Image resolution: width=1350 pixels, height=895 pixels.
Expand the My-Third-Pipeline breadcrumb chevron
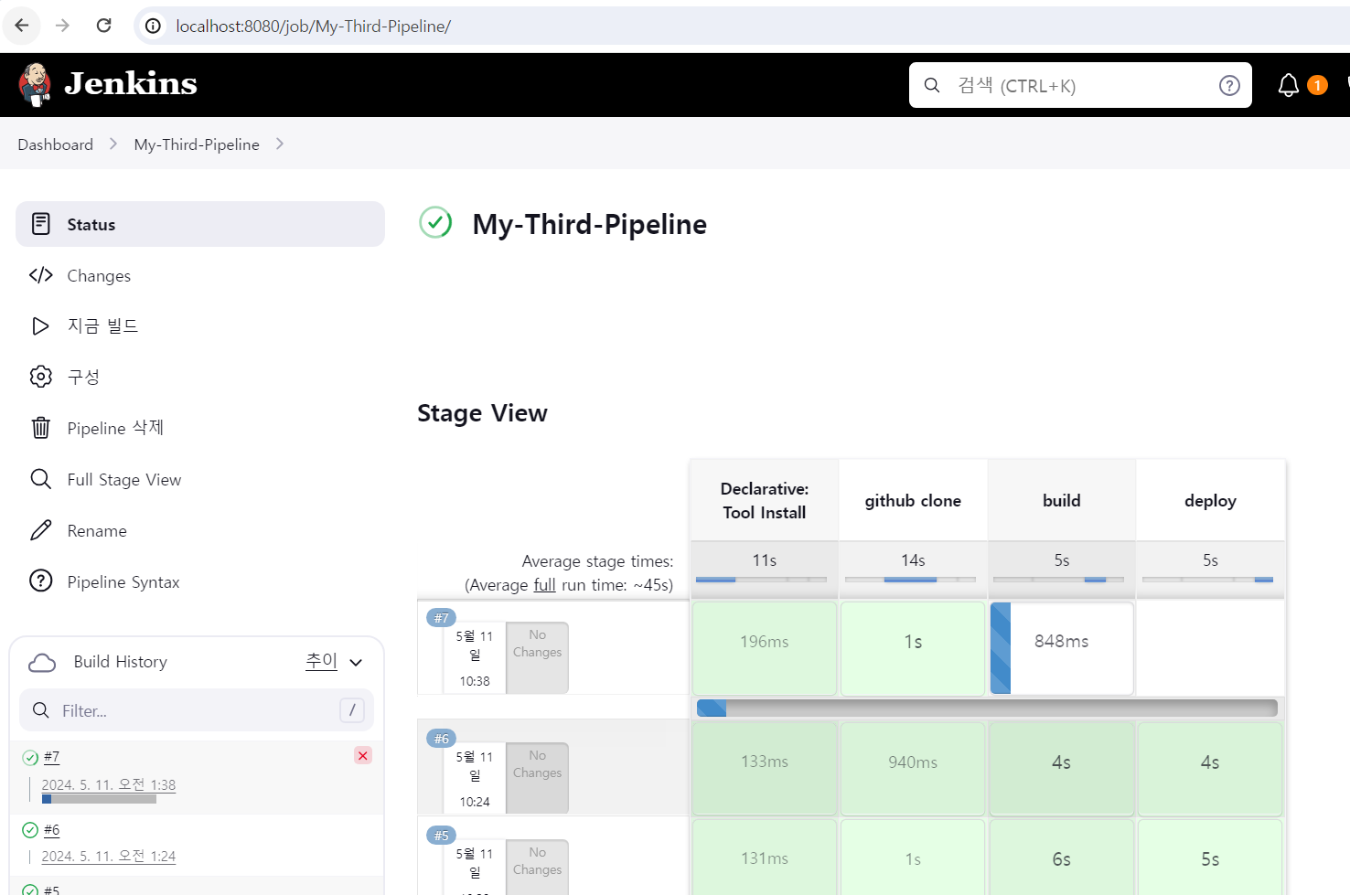coord(280,144)
